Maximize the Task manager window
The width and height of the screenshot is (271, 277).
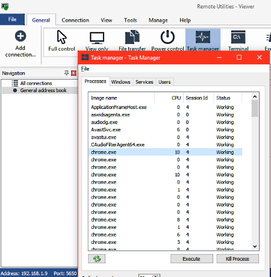[239, 57]
